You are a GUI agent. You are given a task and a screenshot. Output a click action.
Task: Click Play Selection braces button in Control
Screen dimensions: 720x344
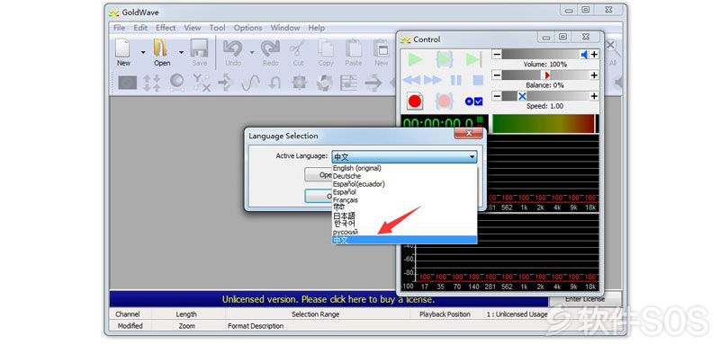pyautogui.click(x=445, y=59)
